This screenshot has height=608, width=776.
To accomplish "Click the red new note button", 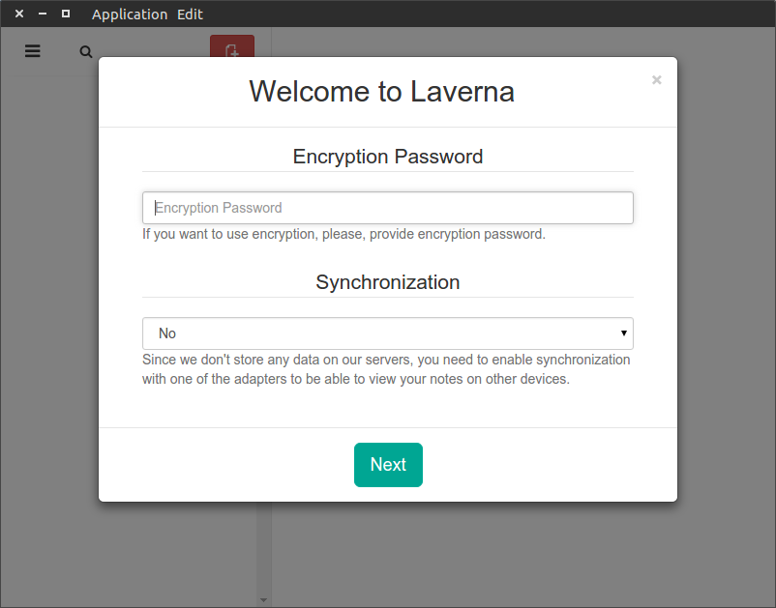I will pyautogui.click(x=232, y=46).
